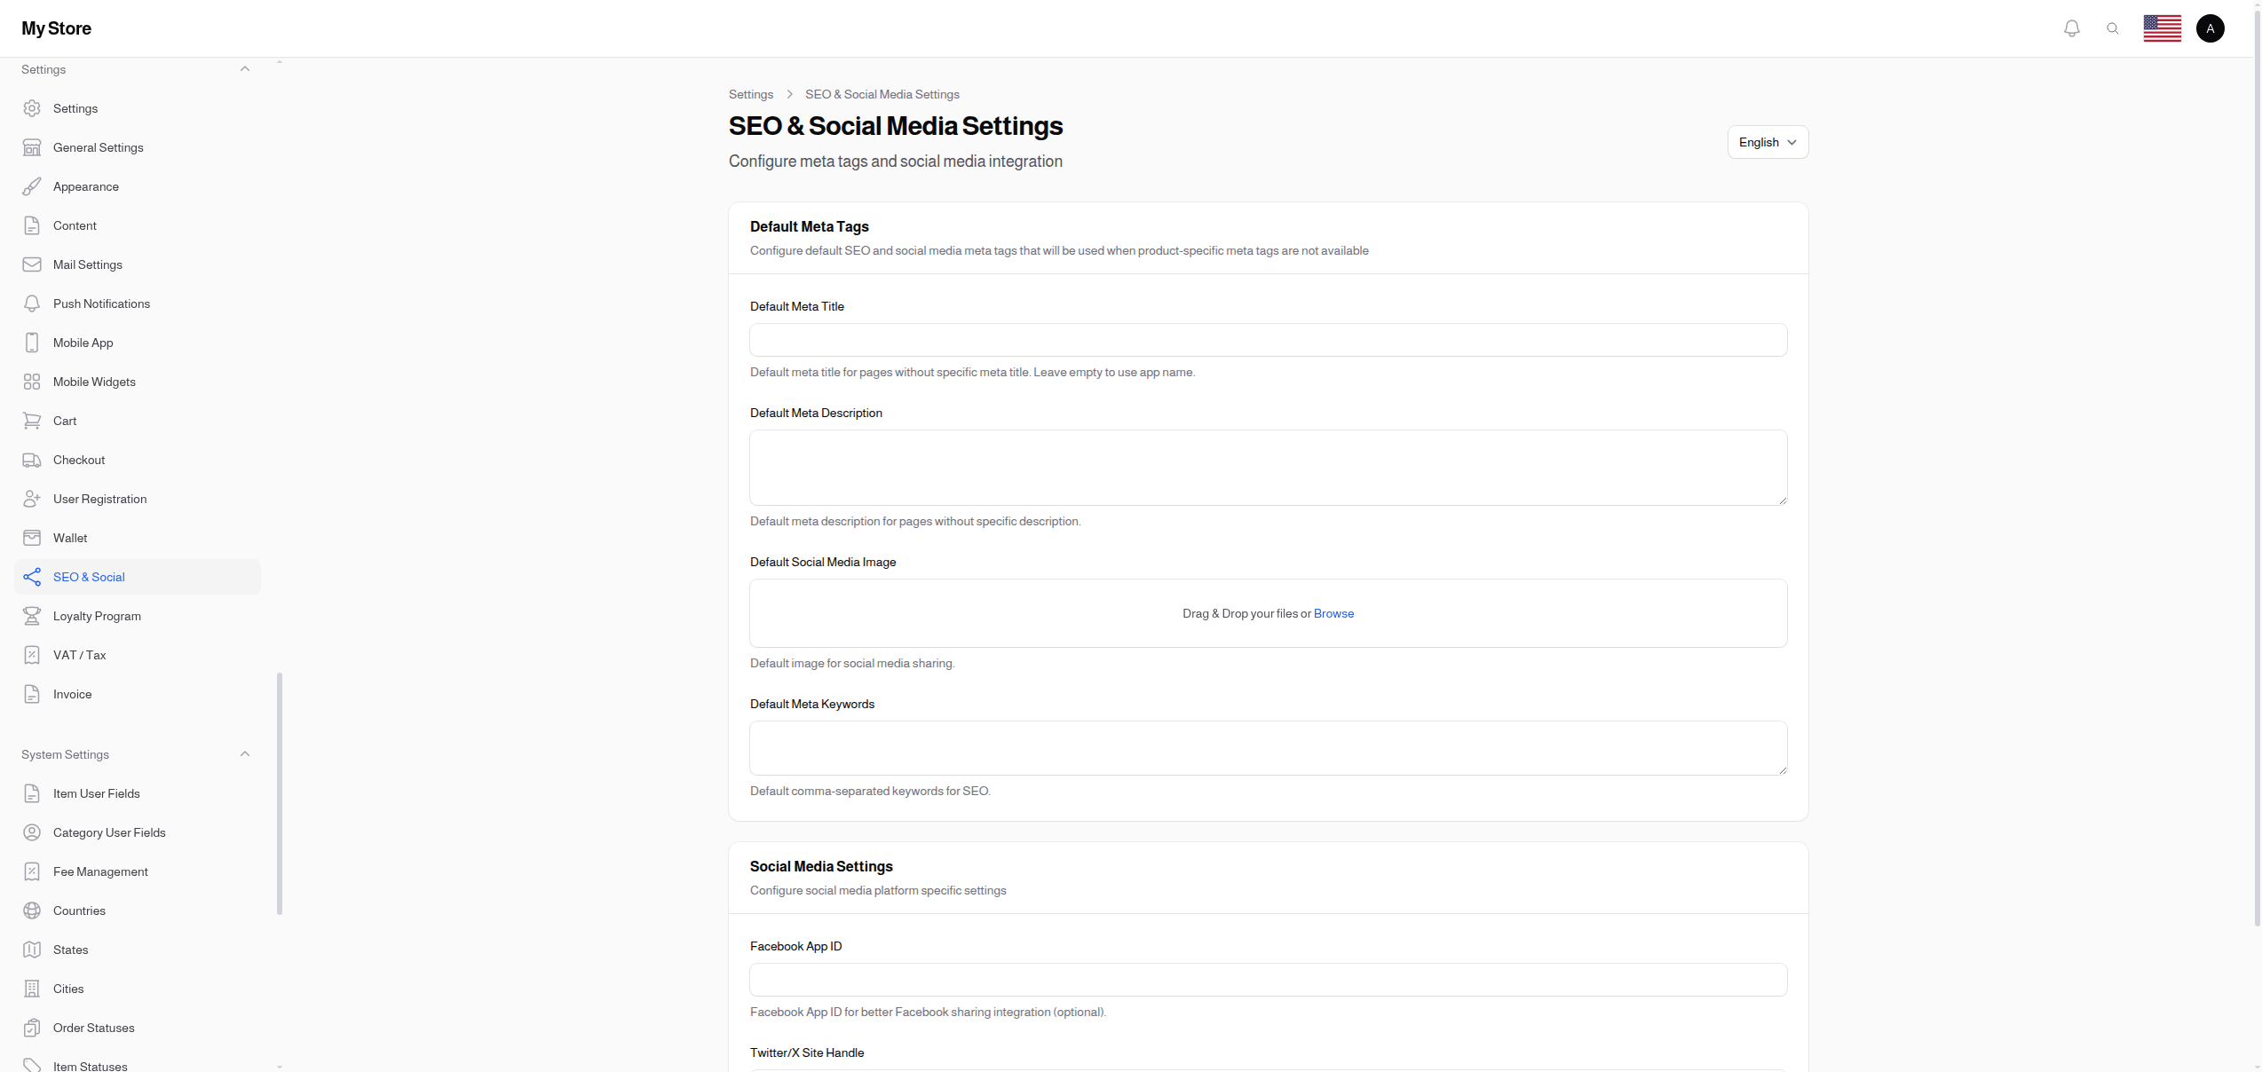This screenshot has width=2262, height=1072.
Task: Click inside the Facebook App ID field
Action: (x=1268, y=980)
